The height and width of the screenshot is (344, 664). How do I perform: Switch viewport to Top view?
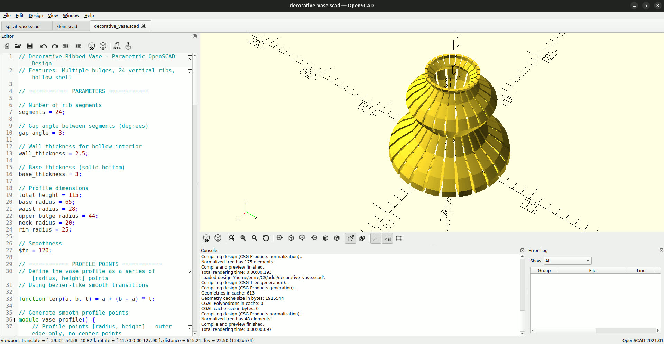(291, 238)
